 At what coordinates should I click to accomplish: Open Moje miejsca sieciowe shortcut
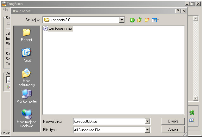click(27, 118)
